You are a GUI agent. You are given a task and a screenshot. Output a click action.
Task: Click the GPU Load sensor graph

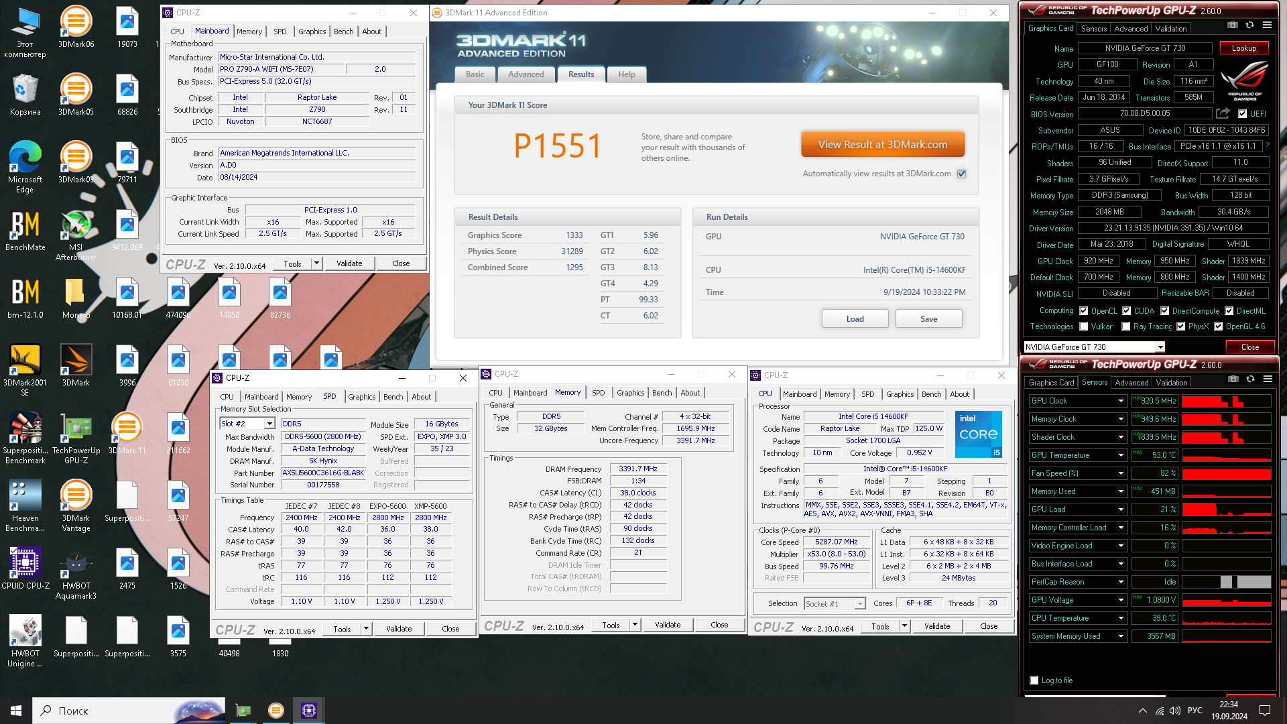(1226, 509)
